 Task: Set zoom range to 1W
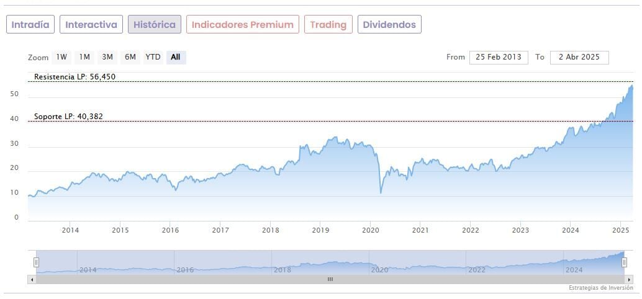click(61, 57)
